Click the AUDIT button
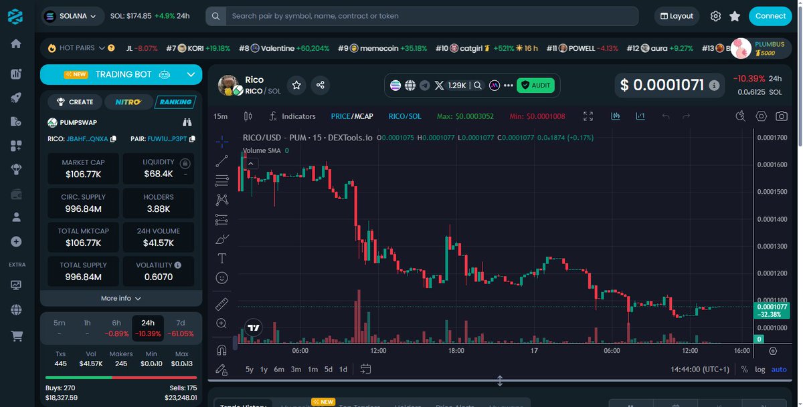This screenshot has height=407, width=803. [535, 86]
